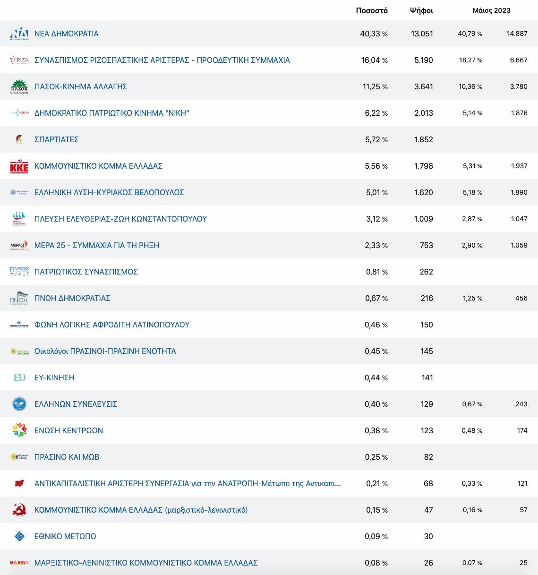Click the Foni Logikis logo
538x575 pixels.
pyautogui.click(x=19, y=325)
